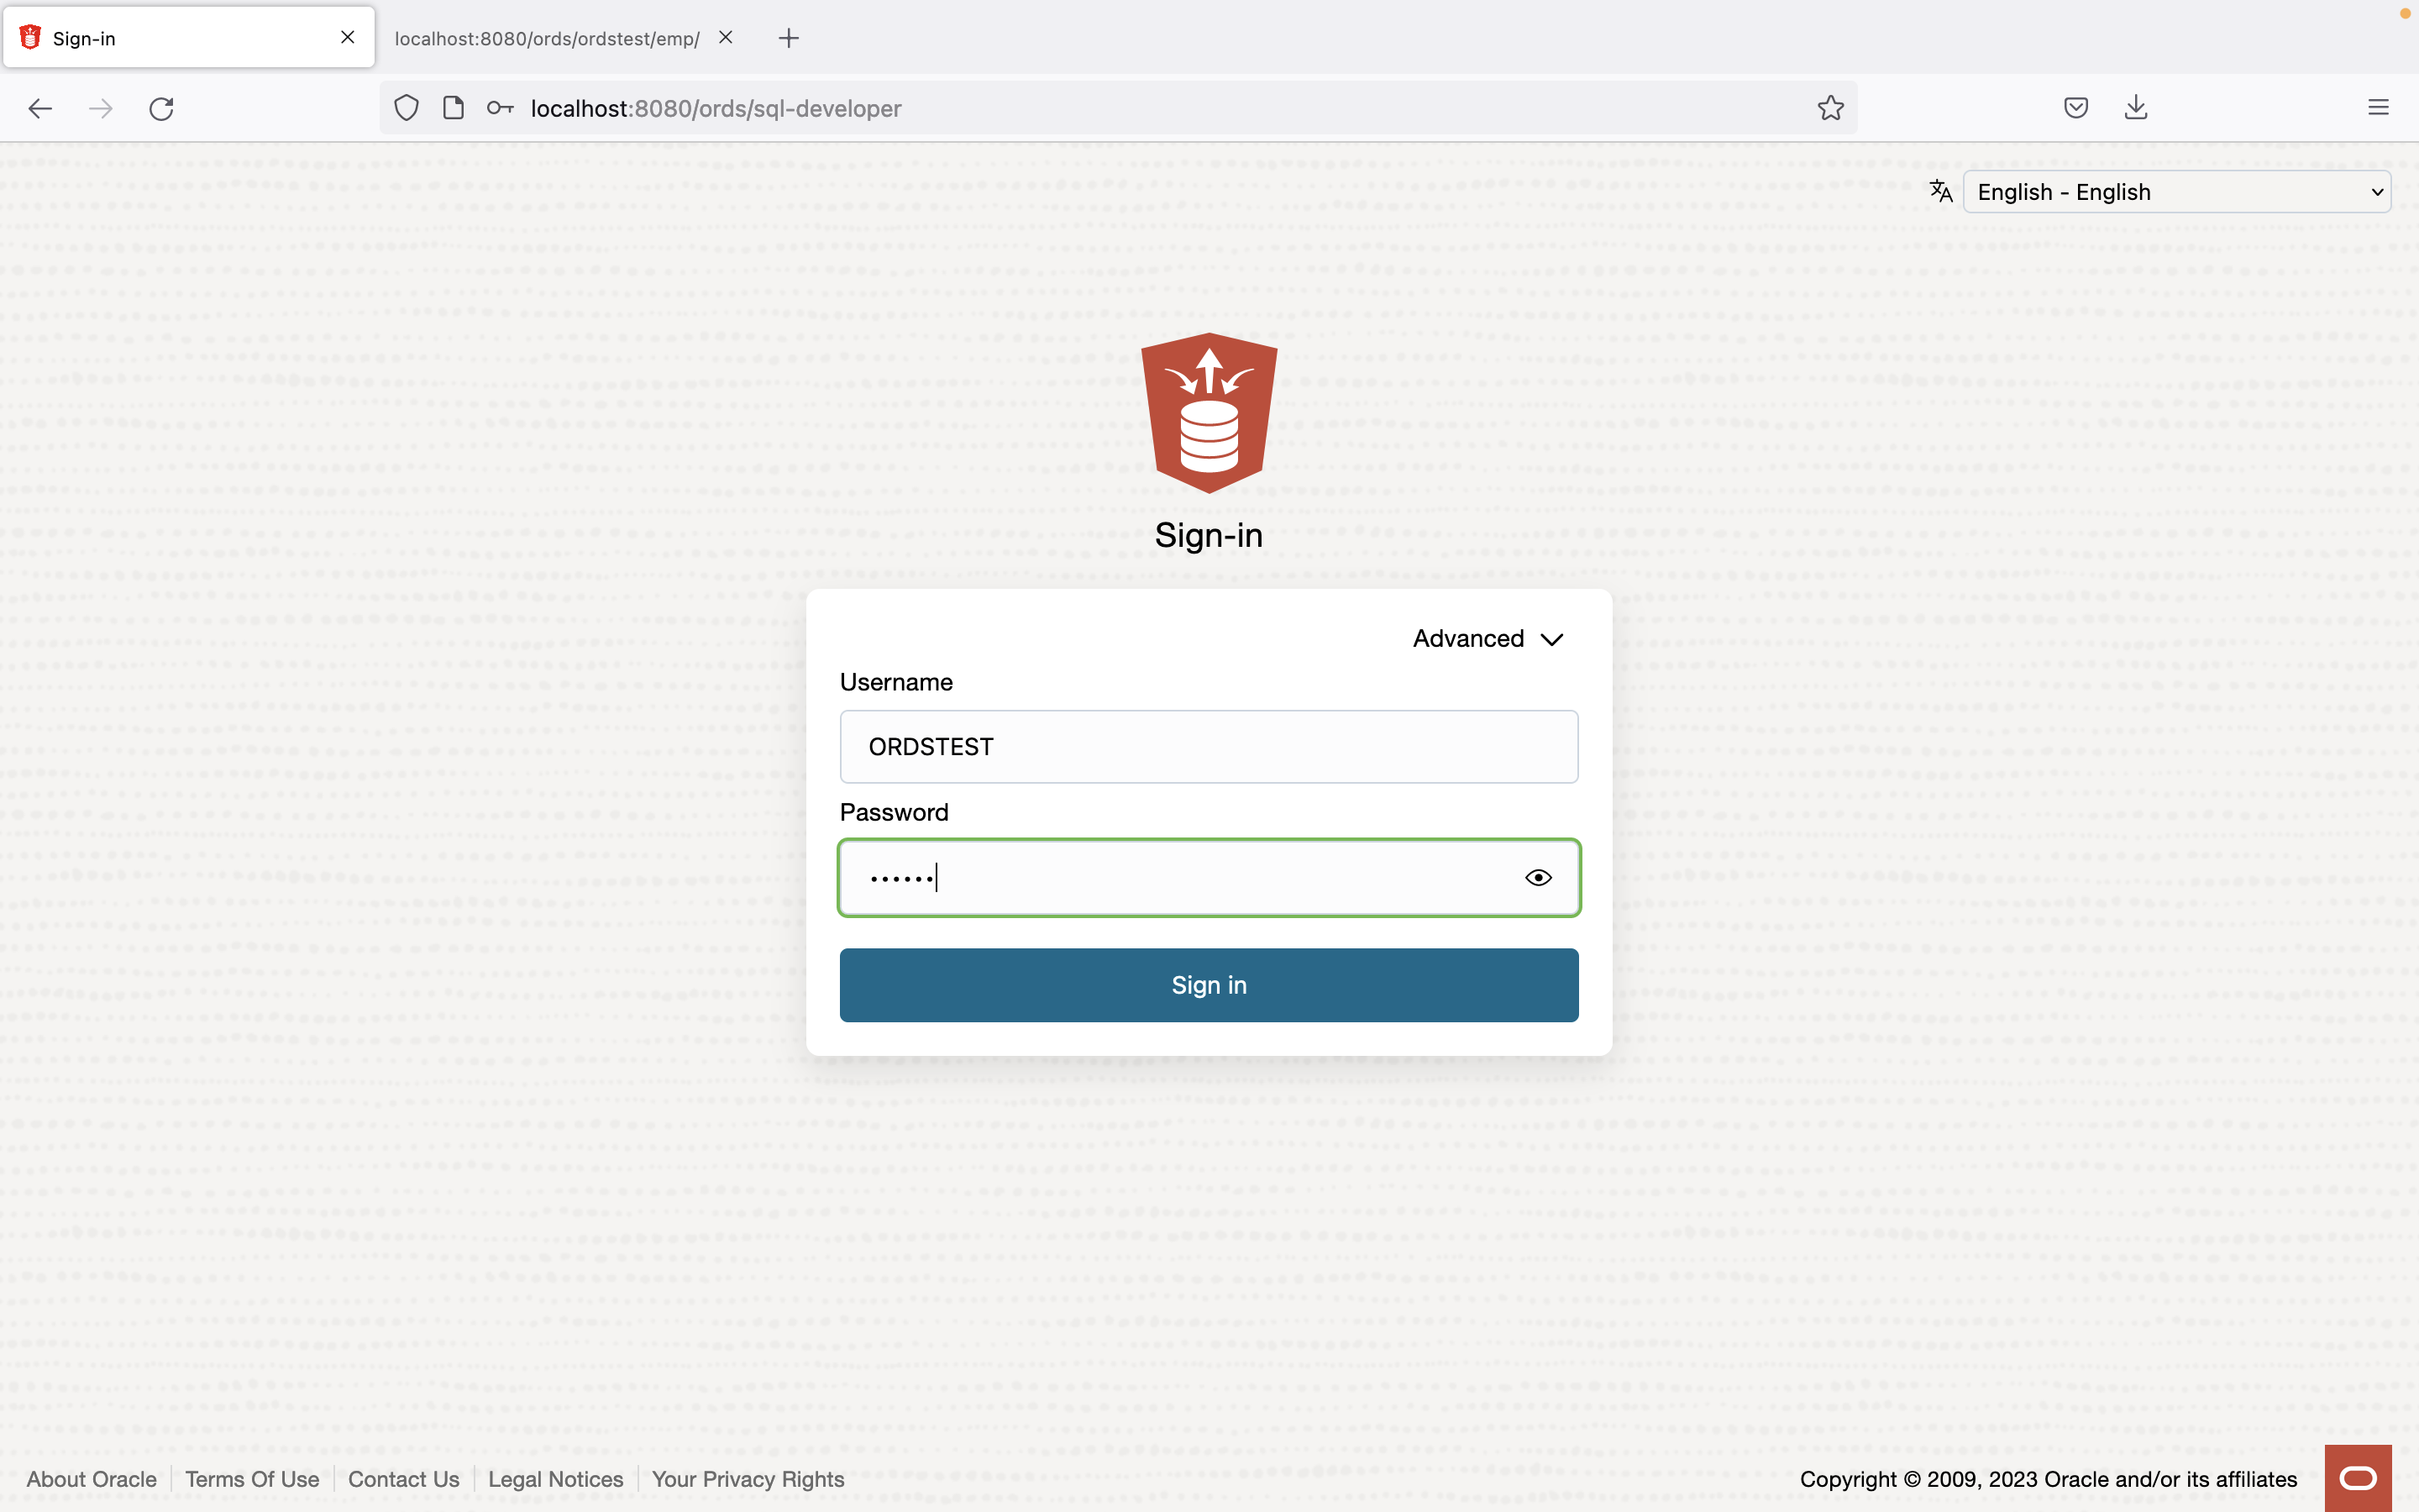
Task: Open a new browser tab
Action: click(789, 39)
